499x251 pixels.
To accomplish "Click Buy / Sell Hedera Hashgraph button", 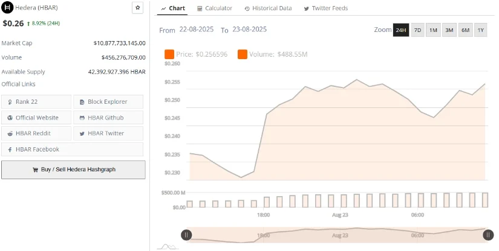I will click(74, 170).
